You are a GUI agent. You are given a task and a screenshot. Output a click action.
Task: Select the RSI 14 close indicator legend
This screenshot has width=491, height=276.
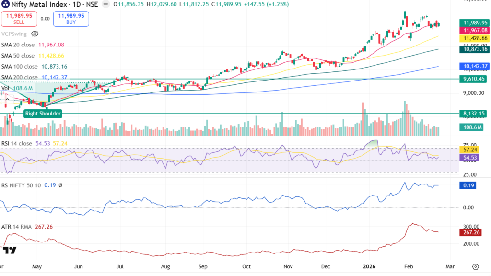point(34,143)
